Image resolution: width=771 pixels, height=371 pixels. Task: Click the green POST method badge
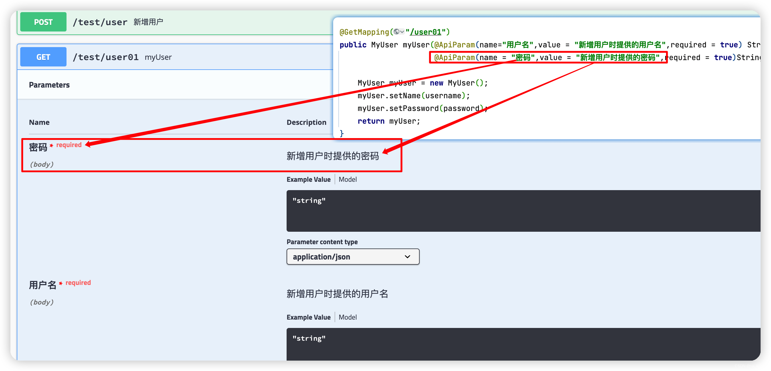point(43,22)
